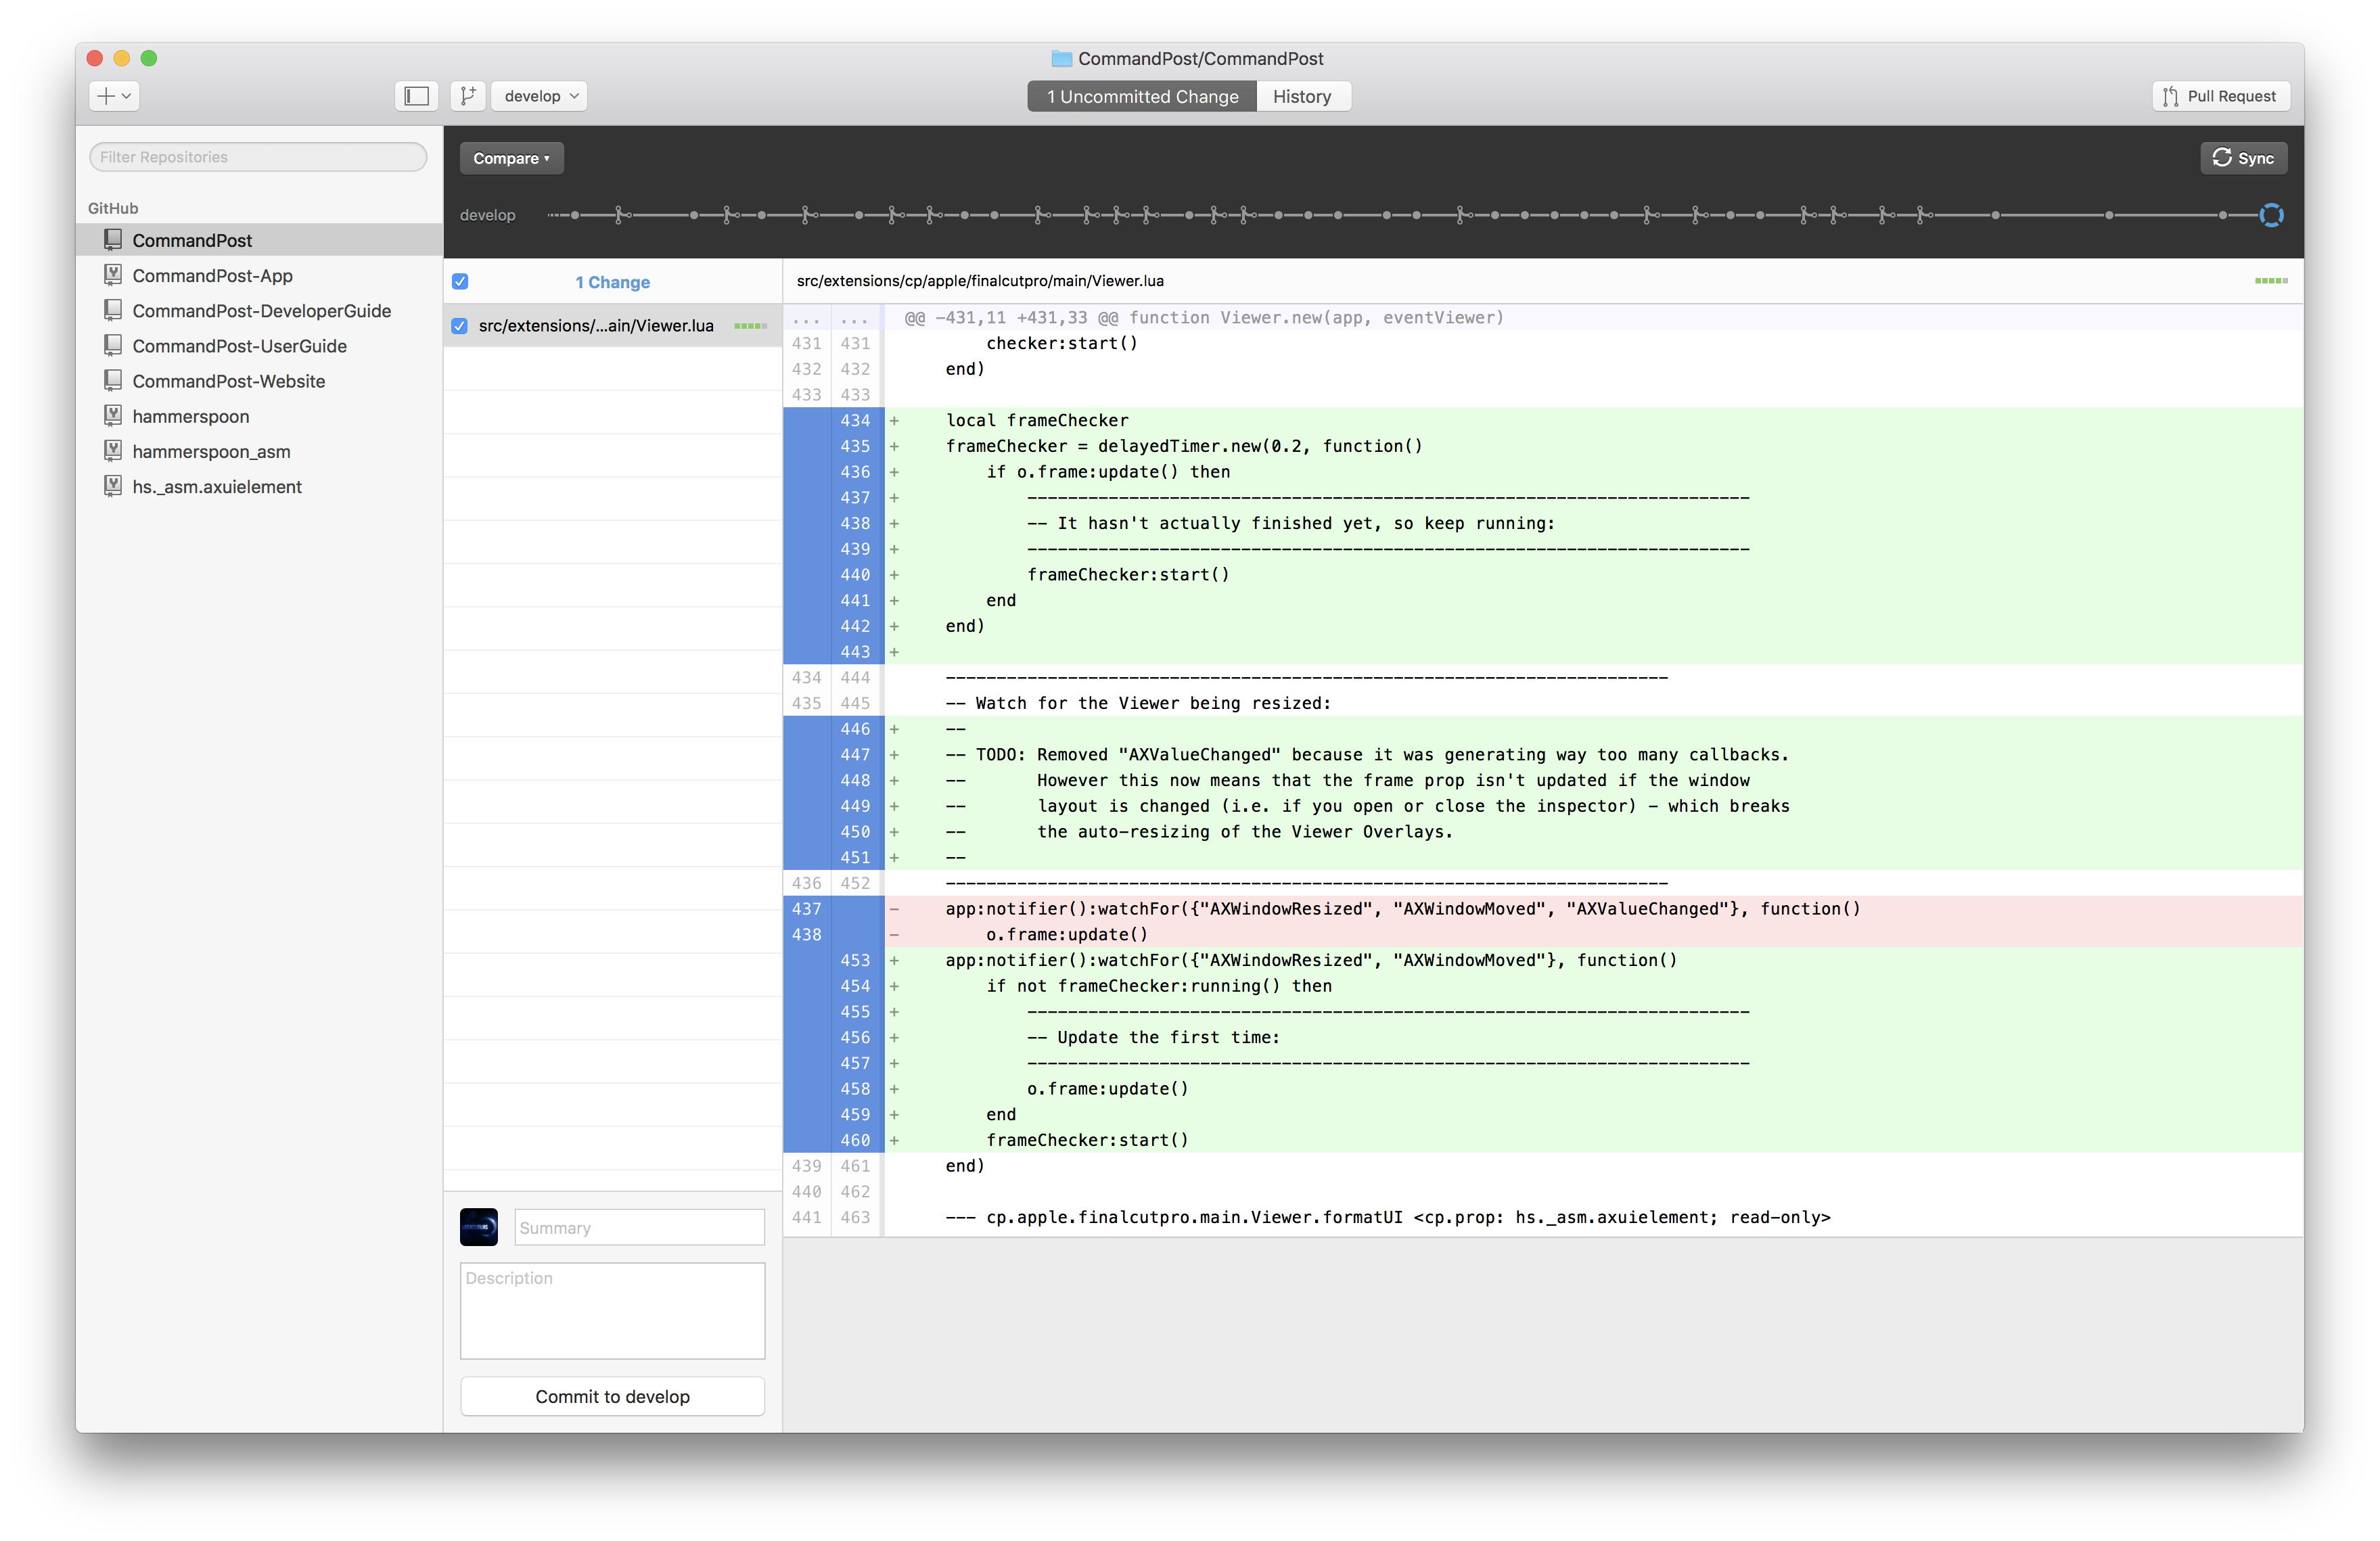
Task: Click the add repository plus icon
Action: point(105,95)
